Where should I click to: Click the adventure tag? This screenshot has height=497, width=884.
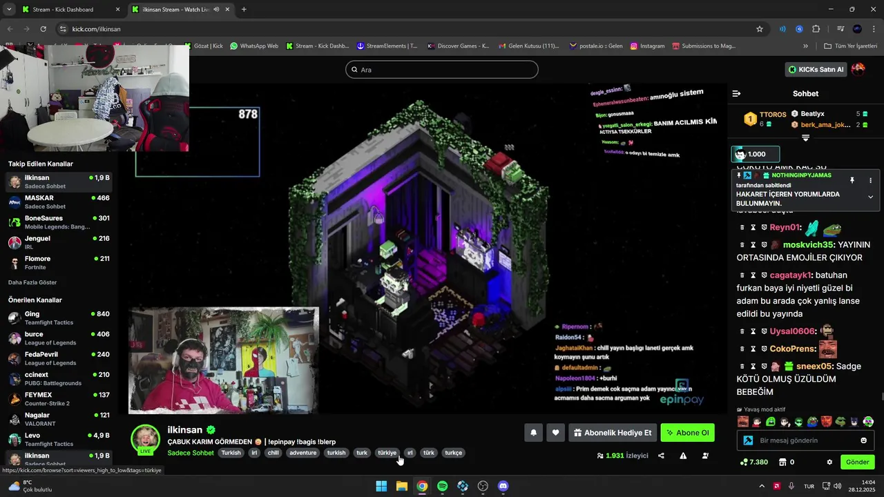tap(302, 453)
